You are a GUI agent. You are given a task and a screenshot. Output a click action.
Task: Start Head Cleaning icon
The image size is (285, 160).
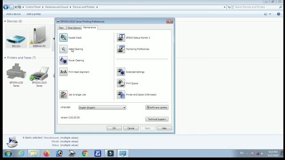[63, 49]
